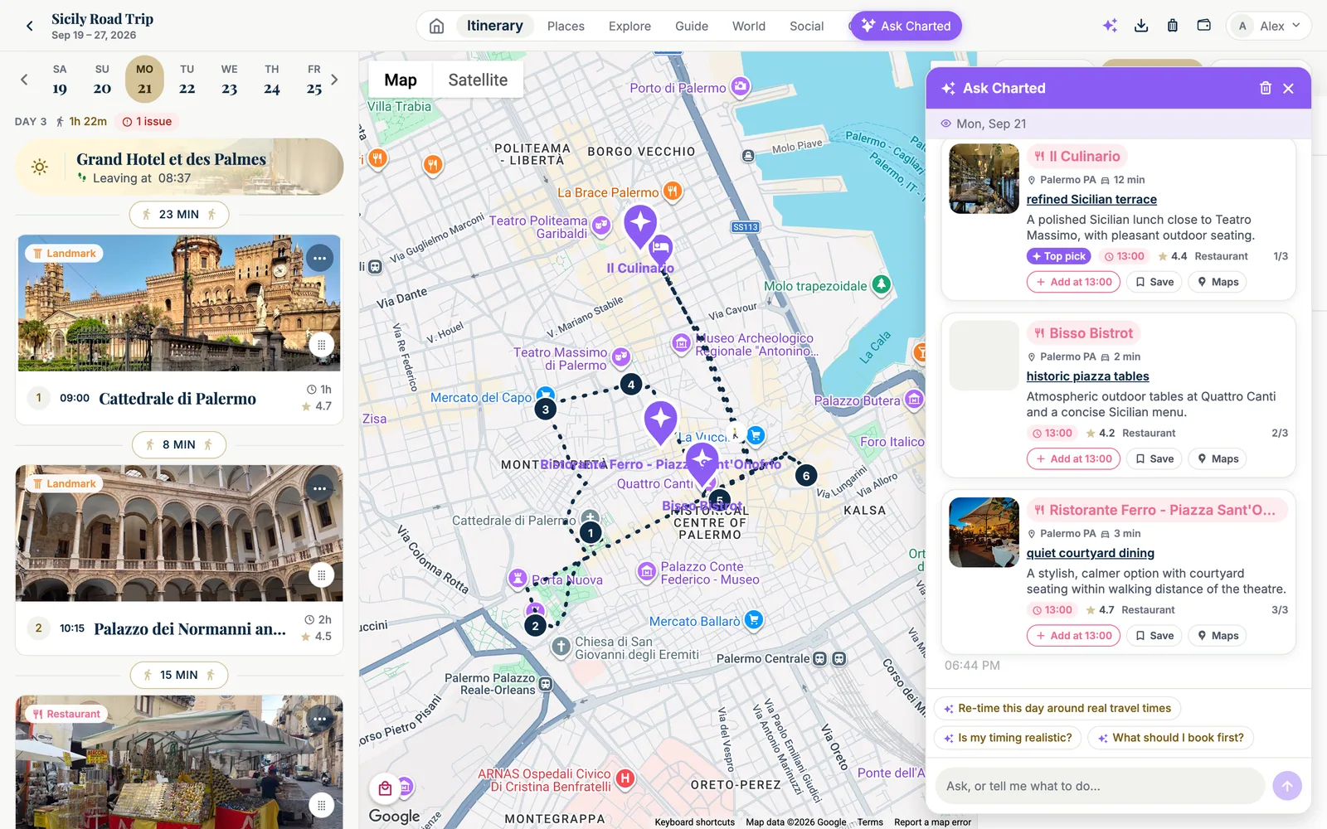The width and height of the screenshot is (1327, 829).
Task: Expand the 15 MIN walking segment
Action: (179, 675)
